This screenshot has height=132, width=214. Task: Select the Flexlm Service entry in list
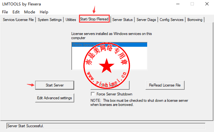tap(109, 45)
